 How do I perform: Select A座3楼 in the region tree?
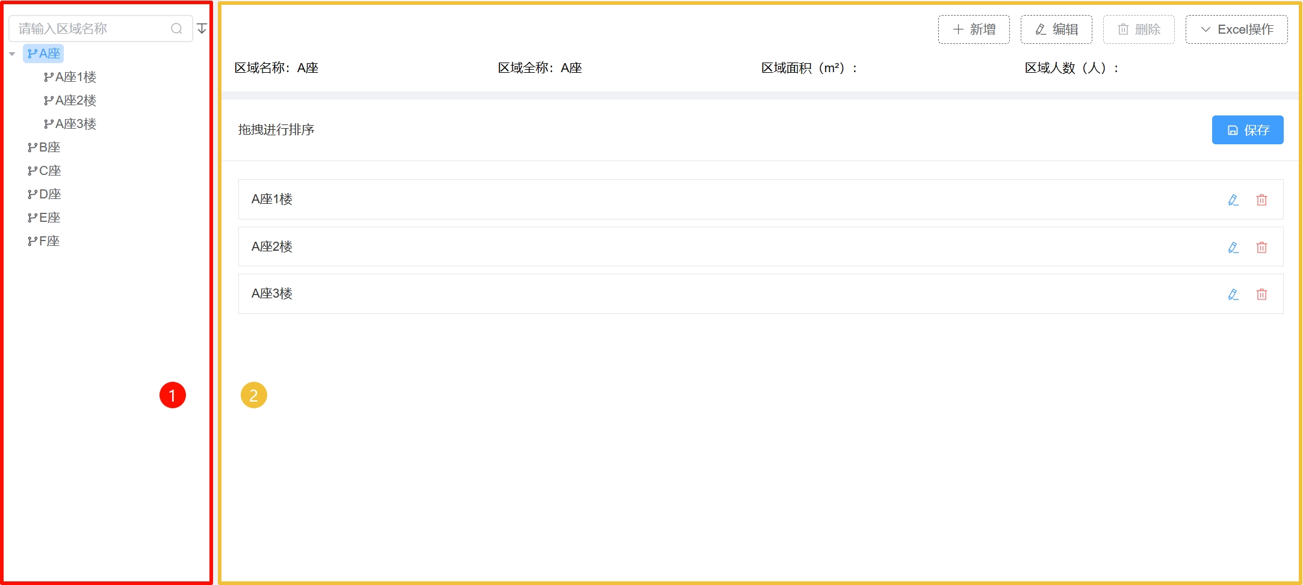point(70,124)
